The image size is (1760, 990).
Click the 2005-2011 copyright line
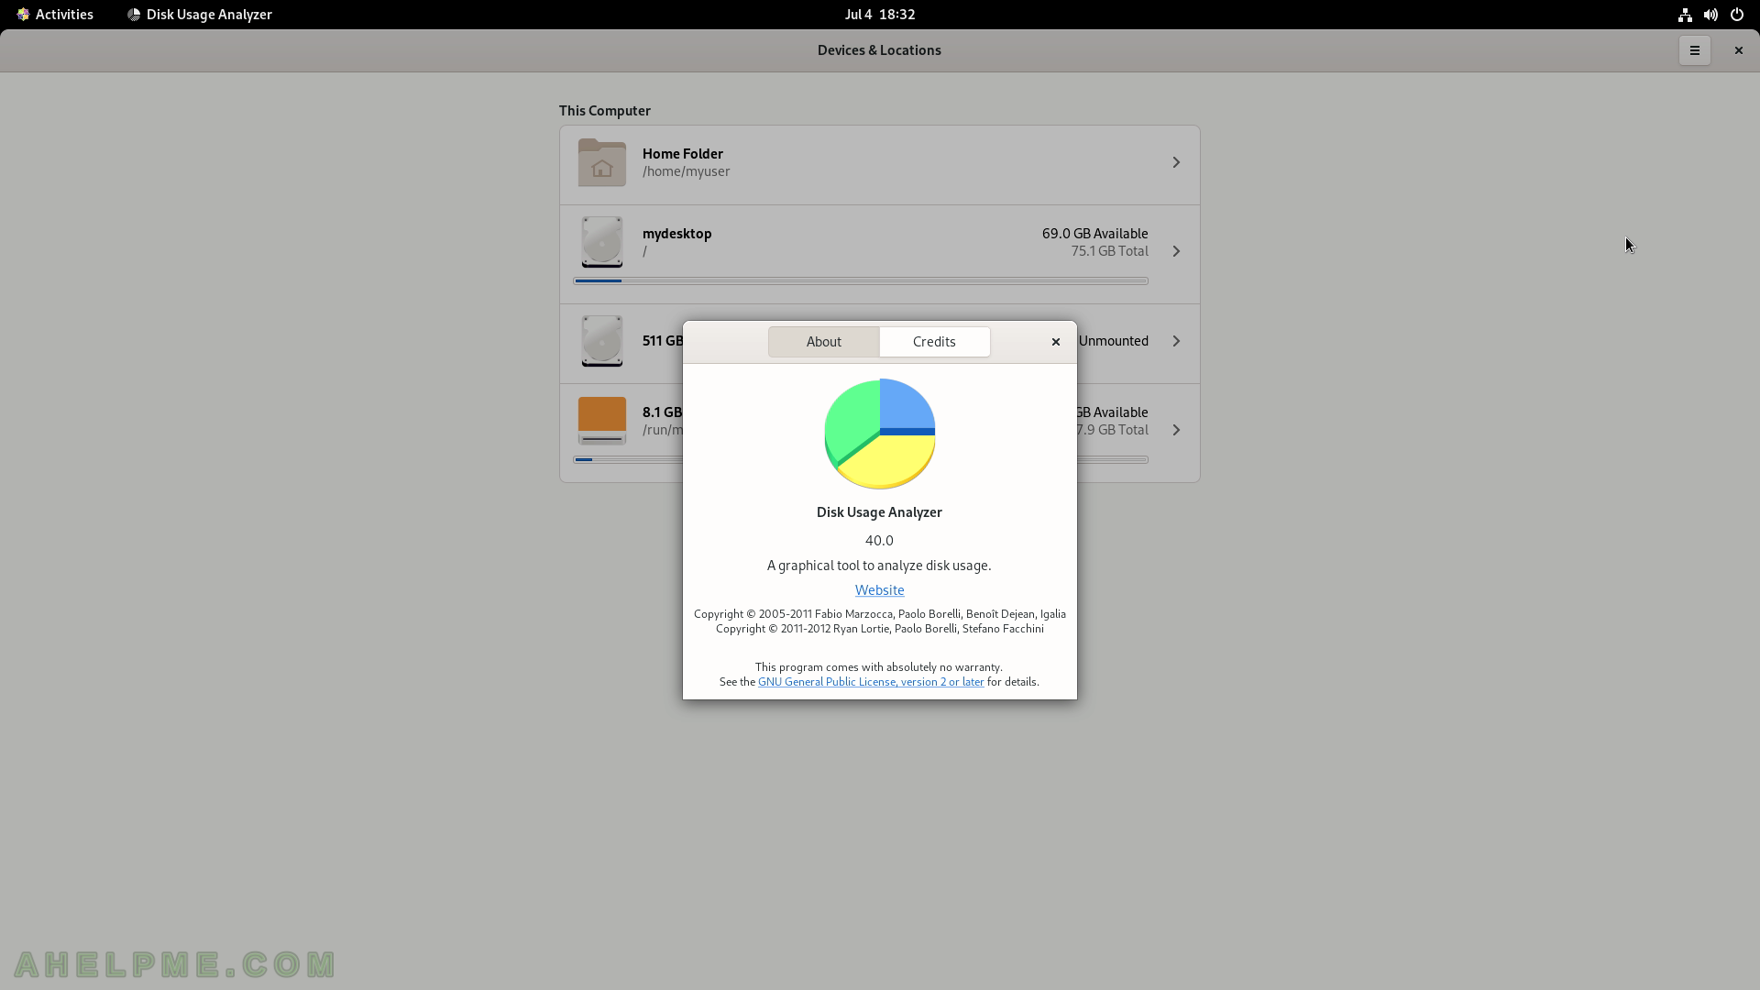(880, 614)
